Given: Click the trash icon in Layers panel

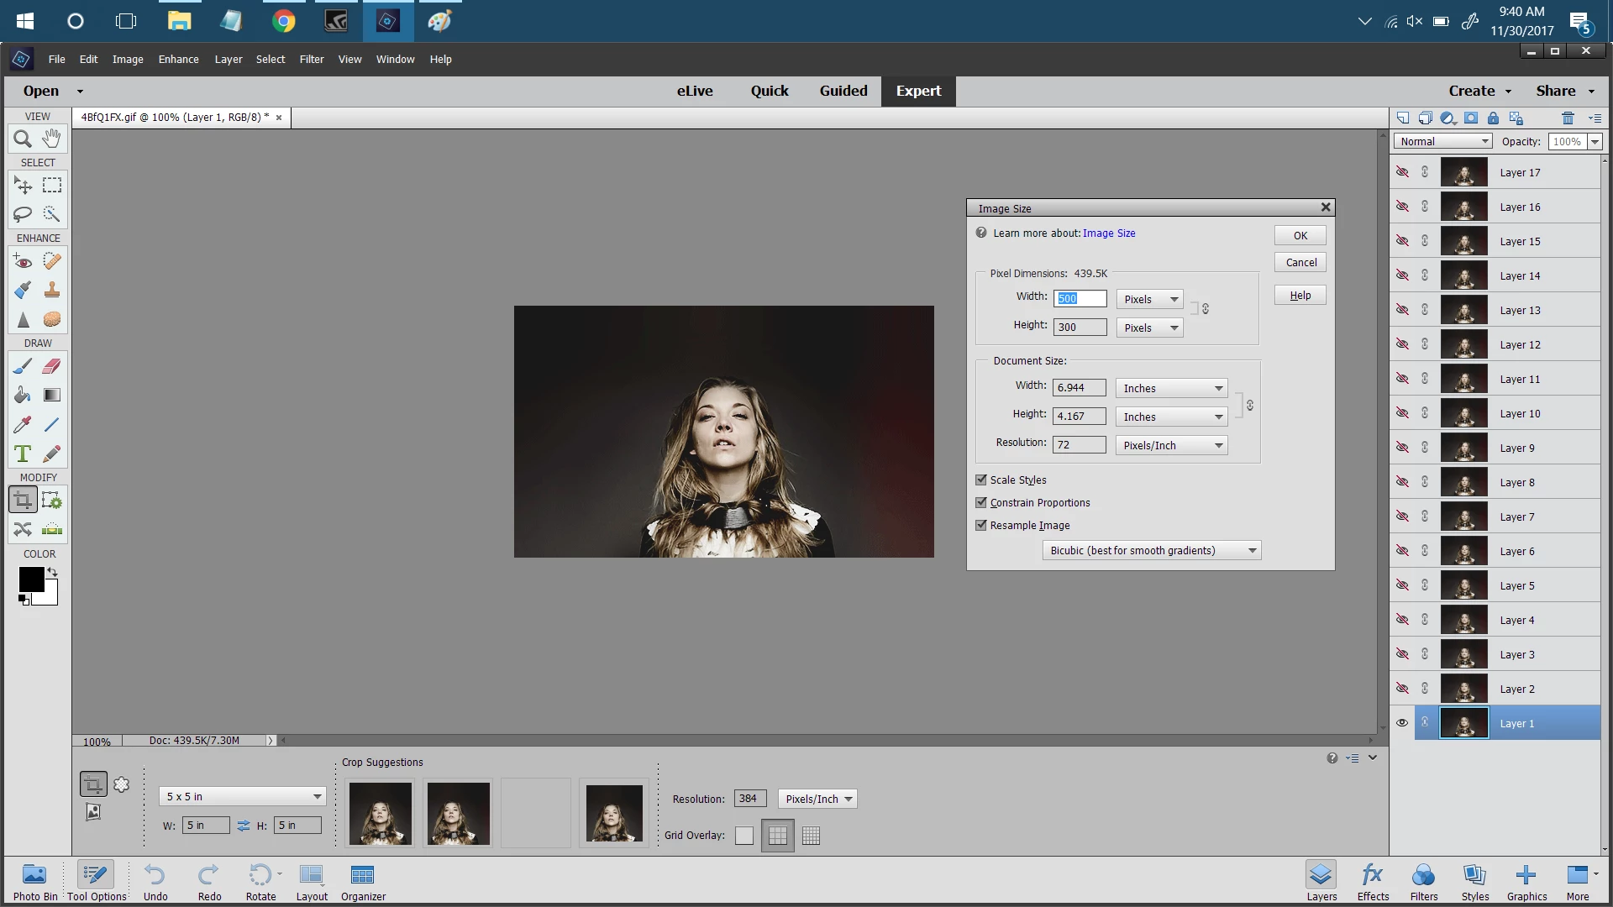Looking at the screenshot, I should [1568, 118].
